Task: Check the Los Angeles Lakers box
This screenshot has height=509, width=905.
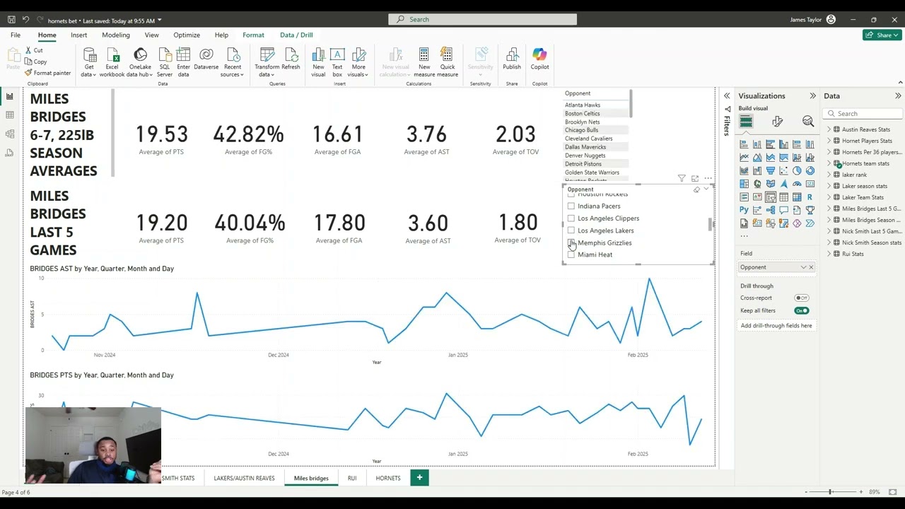Action: (x=571, y=230)
